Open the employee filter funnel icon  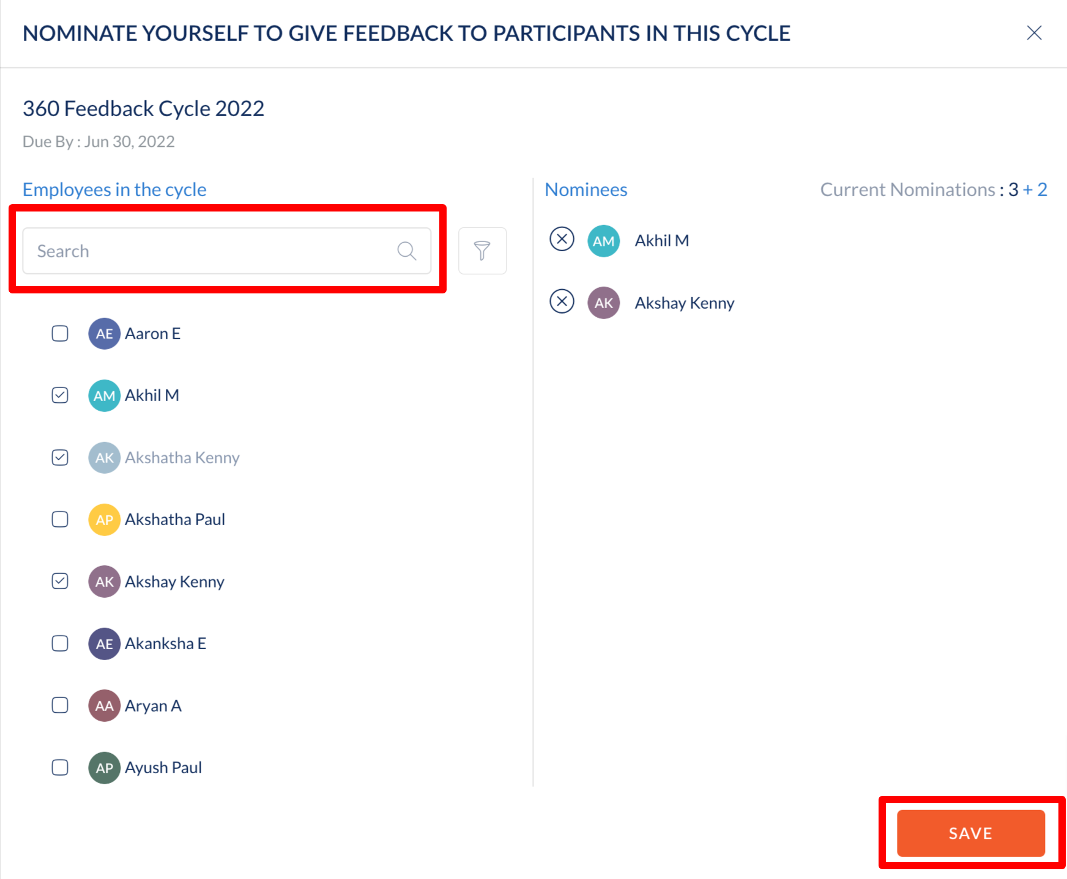coord(482,251)
